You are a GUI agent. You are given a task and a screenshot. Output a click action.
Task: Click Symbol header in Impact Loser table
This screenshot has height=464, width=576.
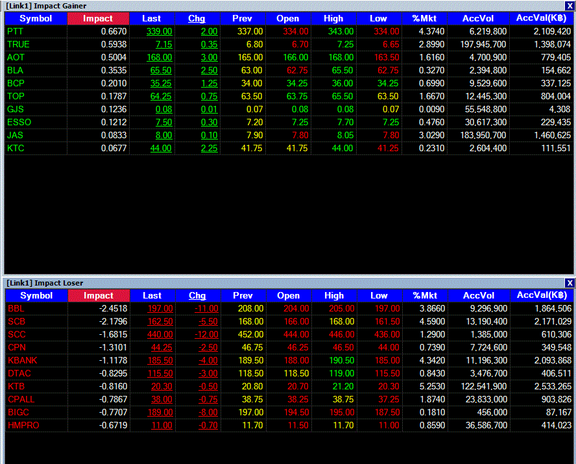tap(36, 296)
